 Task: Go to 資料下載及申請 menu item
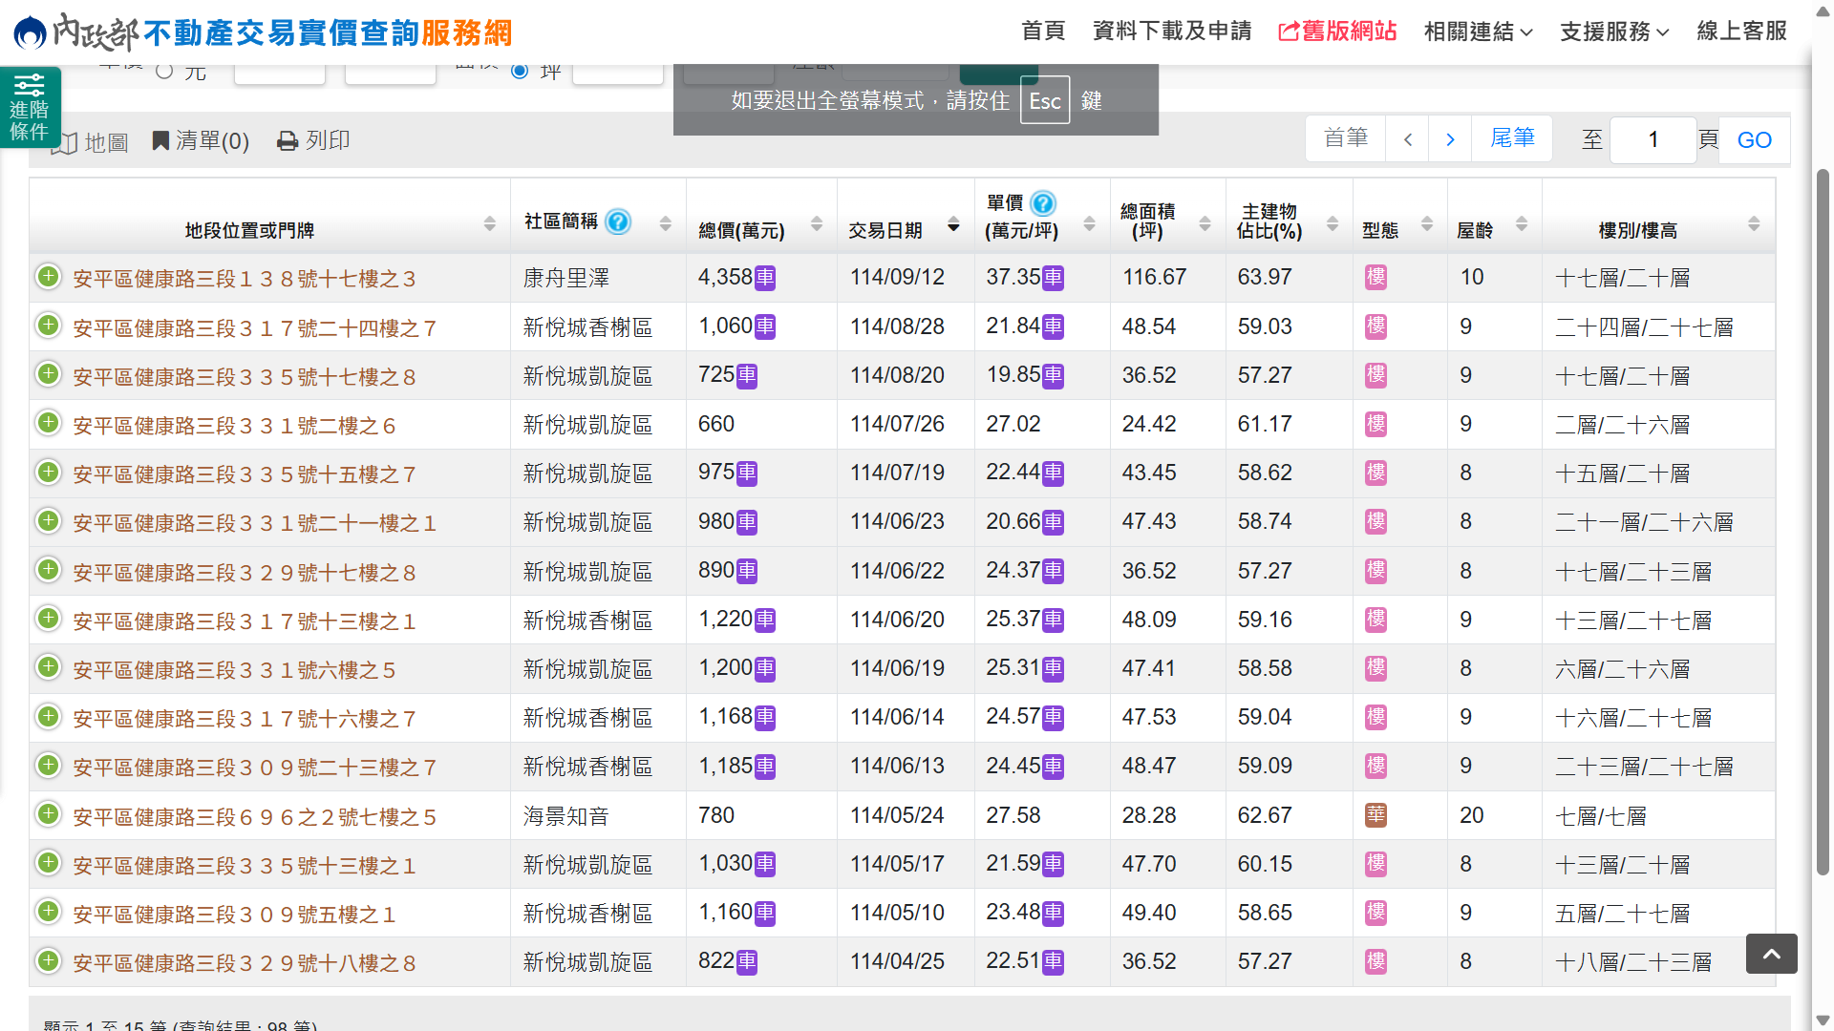(1172, 32)
